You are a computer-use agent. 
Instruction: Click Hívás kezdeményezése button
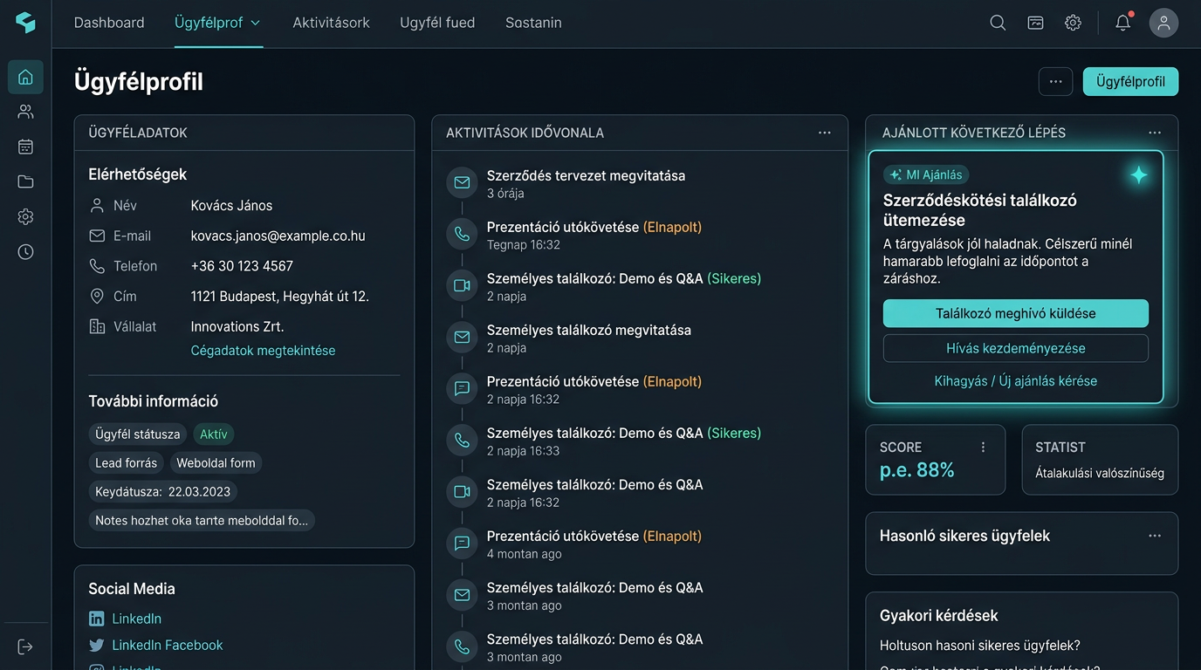(x=1015, y=348)
